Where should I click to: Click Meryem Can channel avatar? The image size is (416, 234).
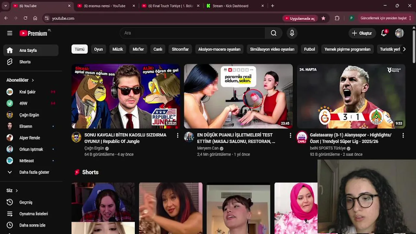tap(189, 137)
